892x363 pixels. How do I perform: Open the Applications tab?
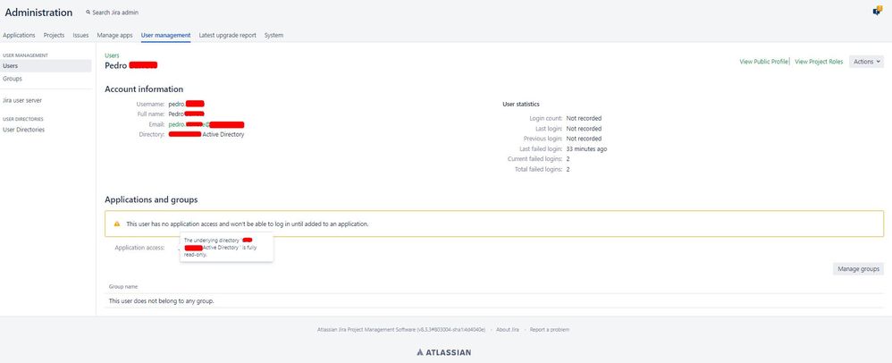pos(19,35)
